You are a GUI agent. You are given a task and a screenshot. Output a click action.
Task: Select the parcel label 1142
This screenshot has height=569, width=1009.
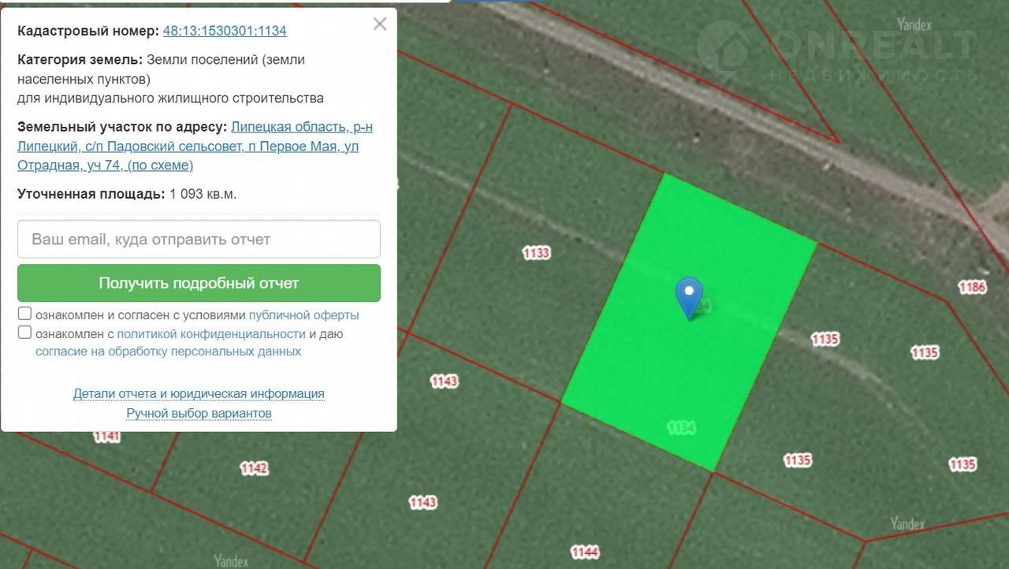[x=254, y=468]
